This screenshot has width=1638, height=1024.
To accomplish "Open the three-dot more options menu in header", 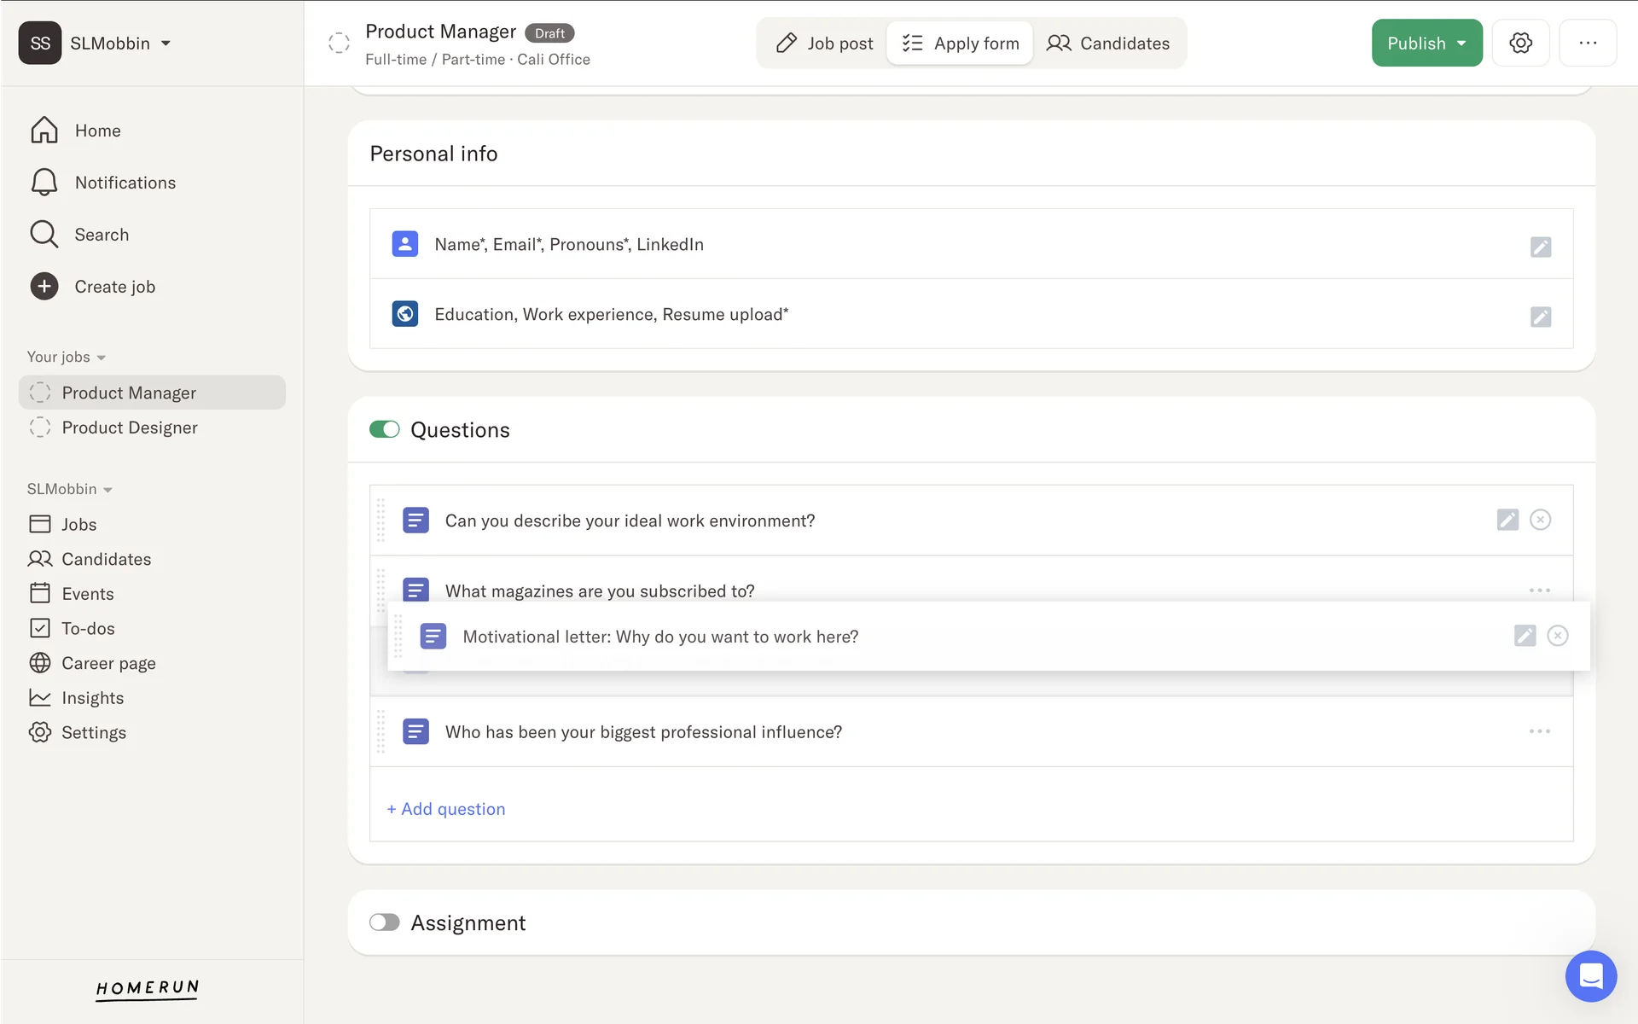I will [x=1587, y=43].
